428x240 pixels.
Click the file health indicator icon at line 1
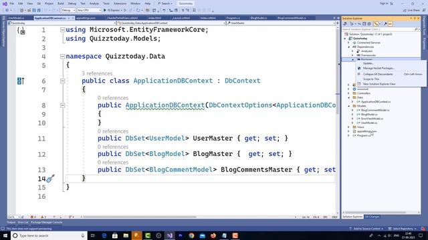pos(21,31)
